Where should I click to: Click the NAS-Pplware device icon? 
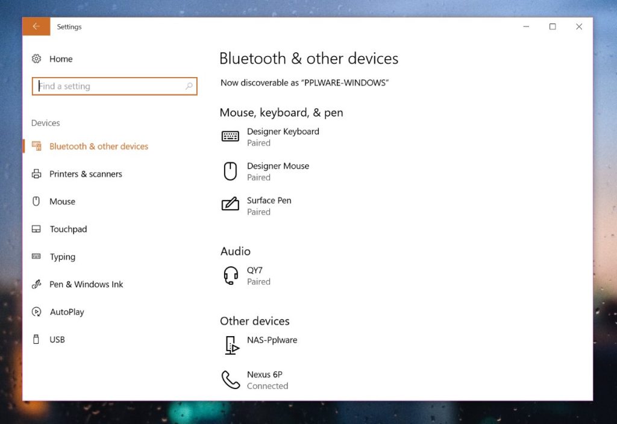(x=232, y=345)
